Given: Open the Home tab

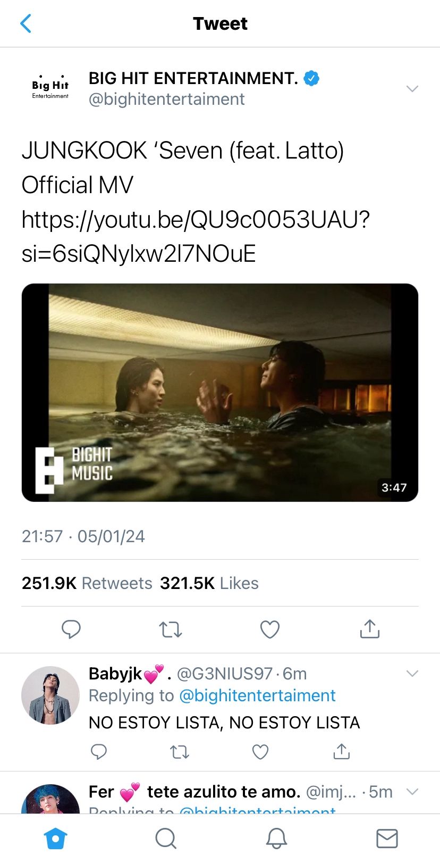Looking at the screenshot, I should click(x=56, y=839).
